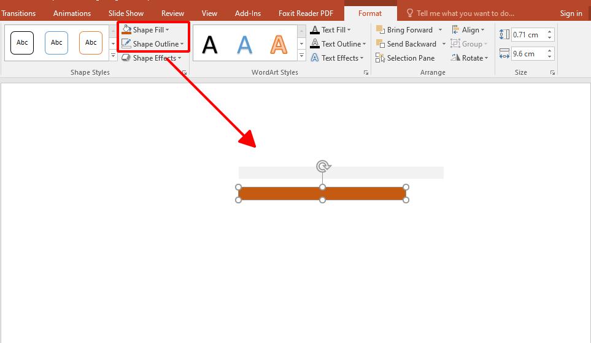Click the Tell me what you want field
Screen dimensions: 591x343
pos(465,13)
